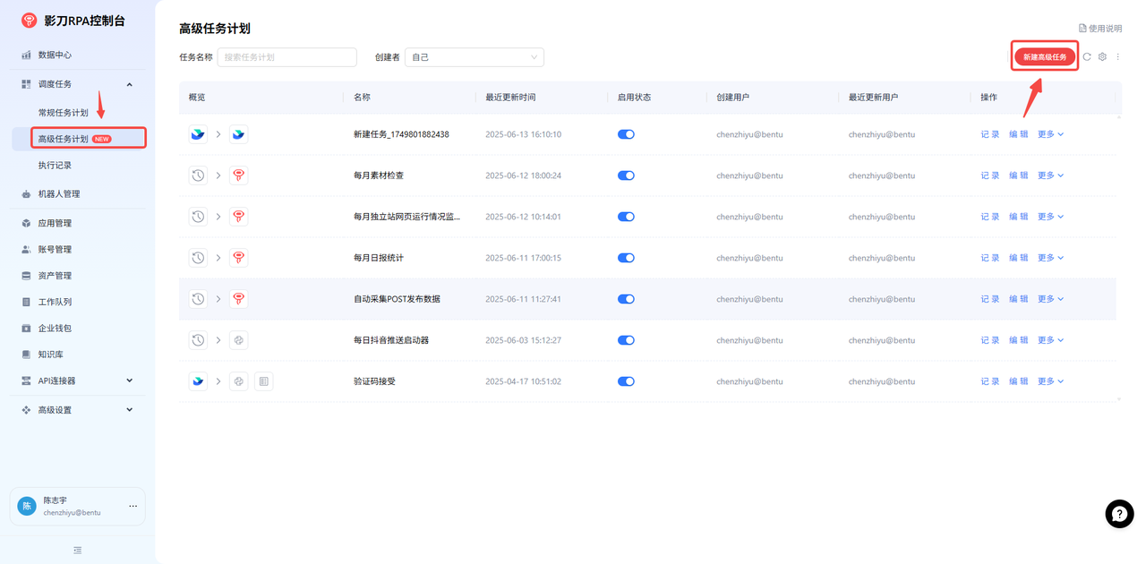Click the vertical three-dot menu at top right
Screen dimensions: 1146x564
point(1118,57)
